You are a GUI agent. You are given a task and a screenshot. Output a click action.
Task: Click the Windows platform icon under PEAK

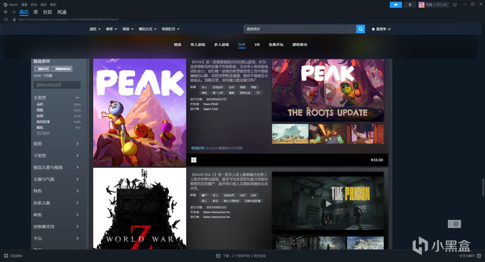pyautogui.click(x=194, y=160)
